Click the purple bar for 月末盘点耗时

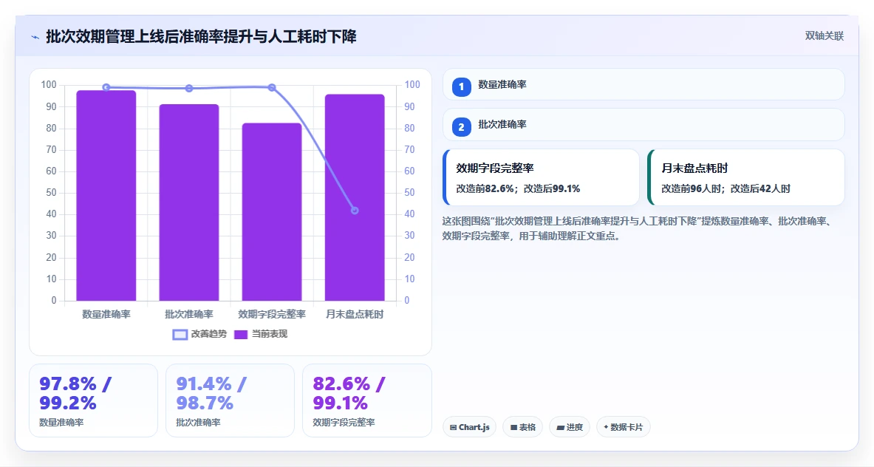[x=355, y=197]
